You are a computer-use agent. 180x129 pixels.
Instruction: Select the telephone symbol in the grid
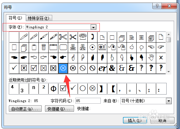pos(82,37)
